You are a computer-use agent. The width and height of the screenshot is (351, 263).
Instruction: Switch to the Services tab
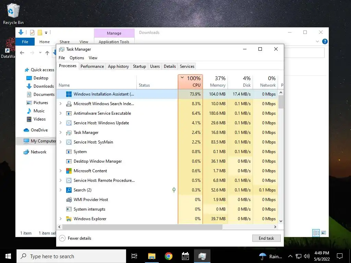(x=187, y=66)
